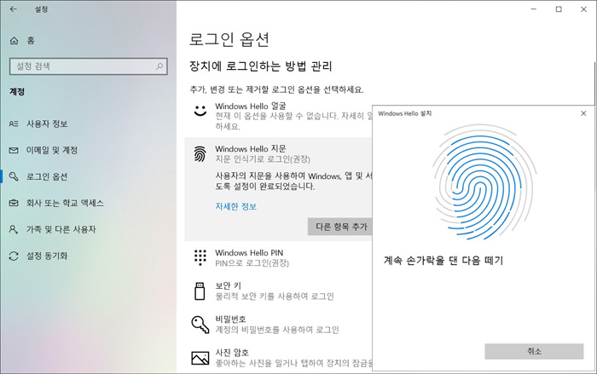Viewport: 597px width, 374px height.
Task: Click the 설정 동기화 sync arrows icon
Action: (x=14, y=256)
